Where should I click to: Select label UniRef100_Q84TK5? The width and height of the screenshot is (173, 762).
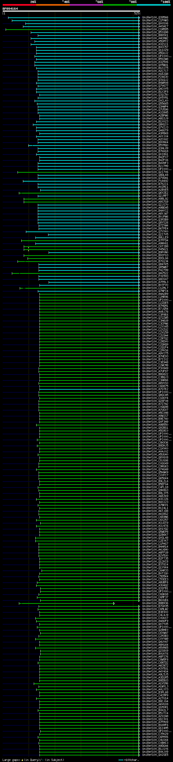155,264
